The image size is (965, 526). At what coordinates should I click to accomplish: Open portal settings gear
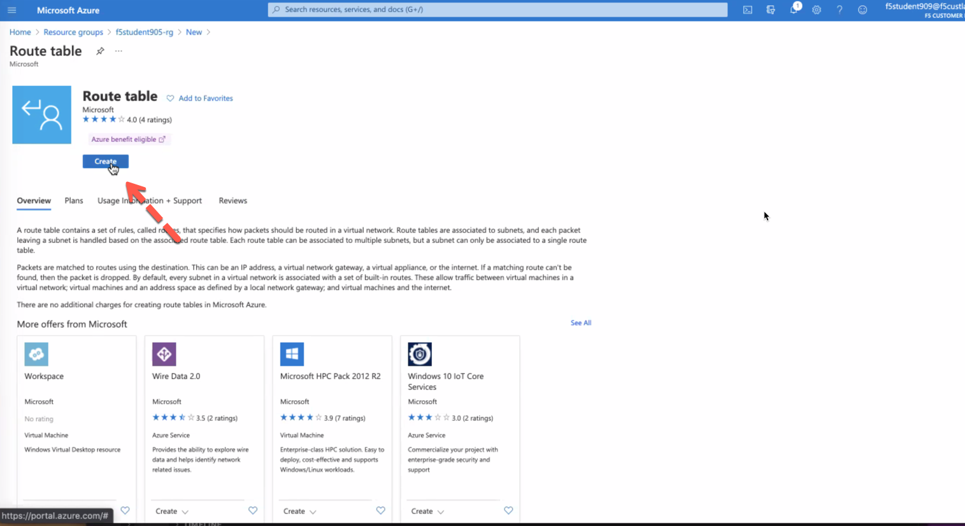point(817,10)
